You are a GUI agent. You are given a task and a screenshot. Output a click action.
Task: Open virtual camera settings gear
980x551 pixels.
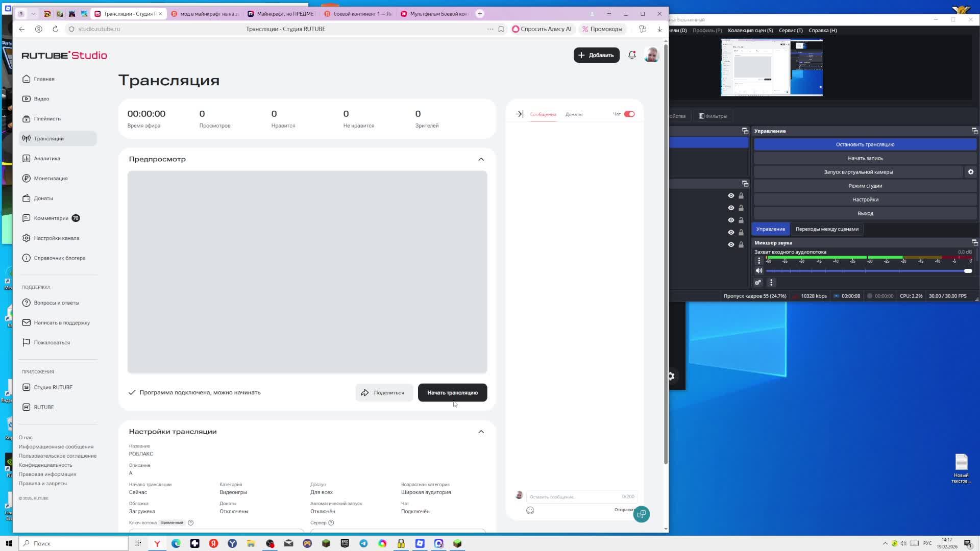(x=970, y=172)
